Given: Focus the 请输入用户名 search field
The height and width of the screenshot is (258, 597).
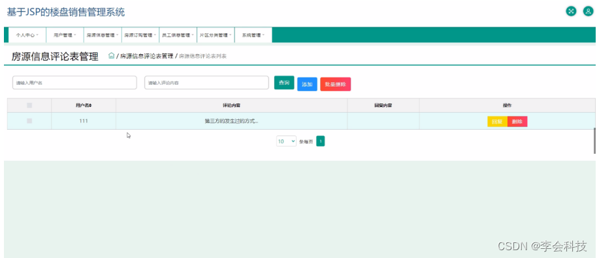Looking at the screenshot, I should 74,83.
